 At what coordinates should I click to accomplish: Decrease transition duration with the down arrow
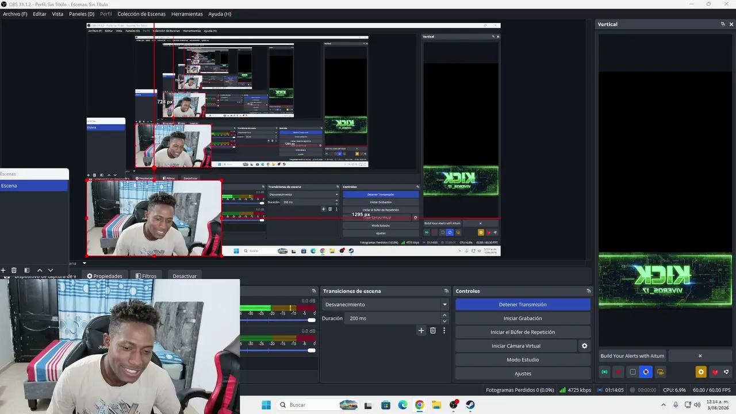[444, 321]
